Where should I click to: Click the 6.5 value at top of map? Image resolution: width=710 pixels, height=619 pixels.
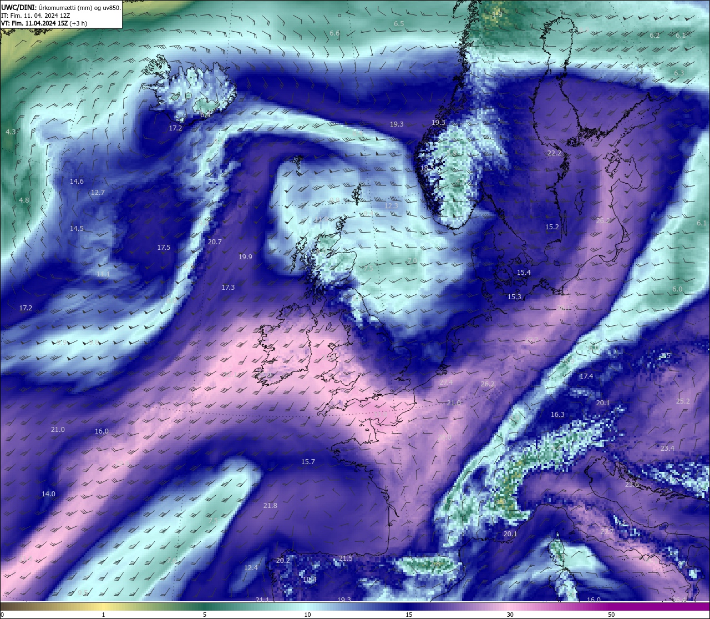point(399,23)
